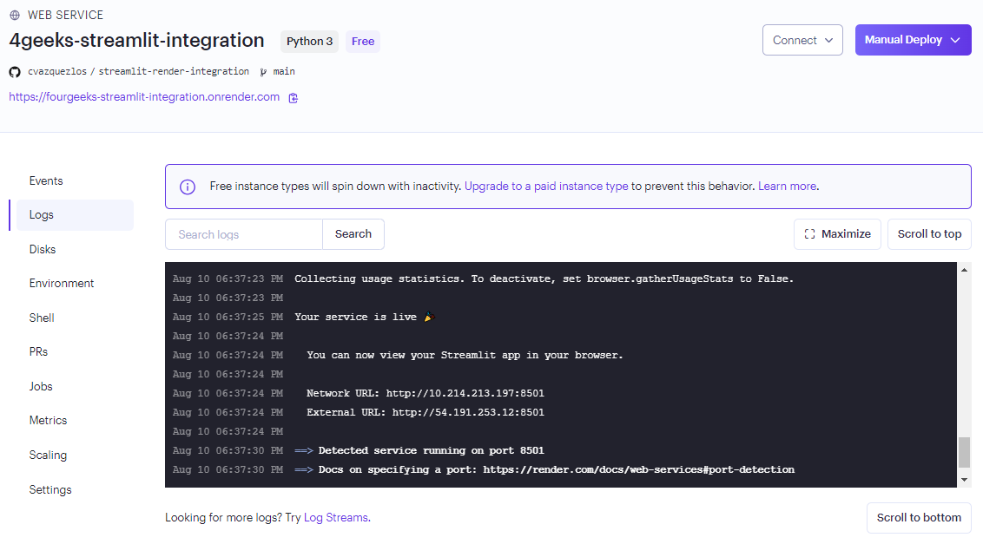Open the Settings section
983x544 pixels.
[x=50, y=489]
